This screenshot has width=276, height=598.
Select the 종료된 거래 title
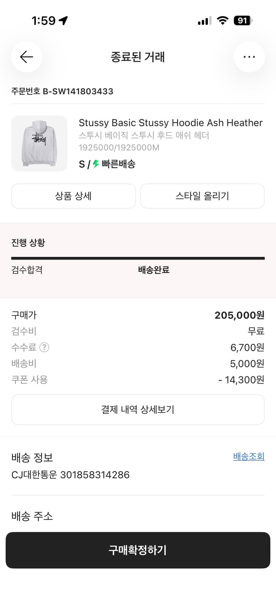pos(138,57)
